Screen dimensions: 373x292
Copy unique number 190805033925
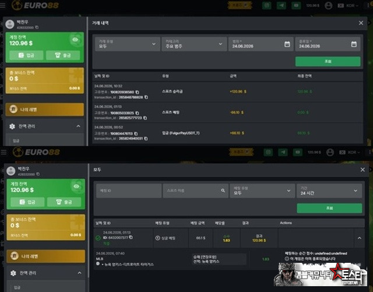pos(137,113)
